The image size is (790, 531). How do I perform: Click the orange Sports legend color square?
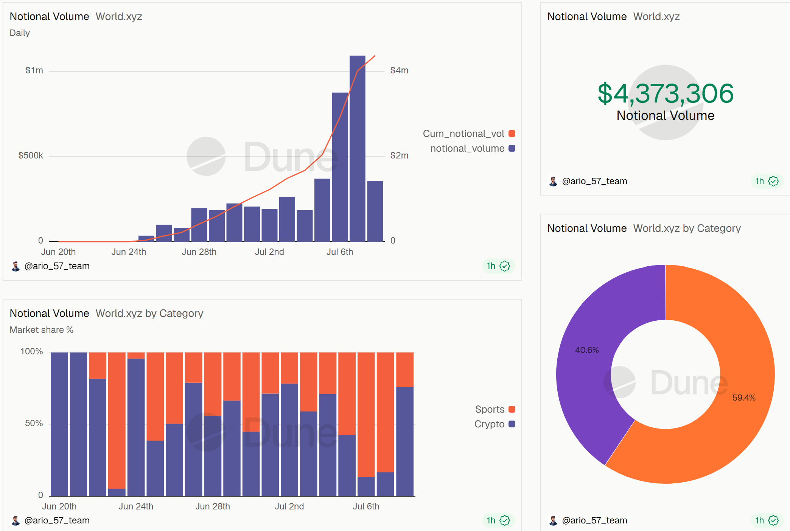[x=512, y=409]
